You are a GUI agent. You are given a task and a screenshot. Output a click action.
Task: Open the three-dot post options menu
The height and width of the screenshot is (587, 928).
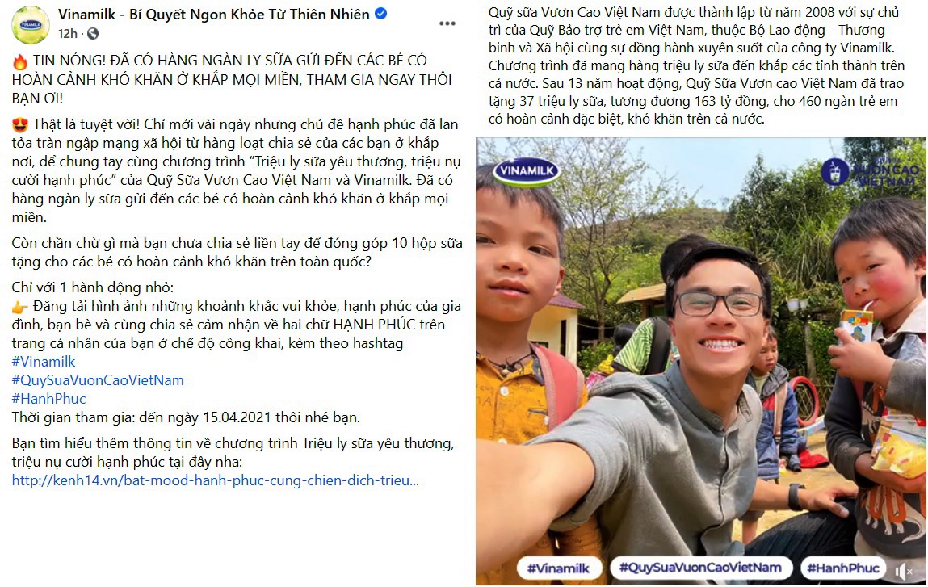coord(447,23)
